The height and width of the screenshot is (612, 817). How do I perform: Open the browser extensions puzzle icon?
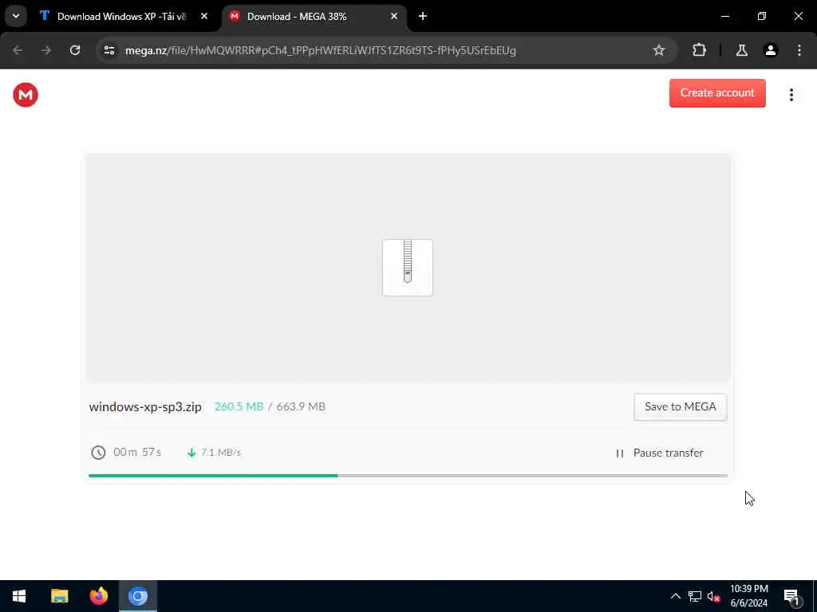[699, 50]
